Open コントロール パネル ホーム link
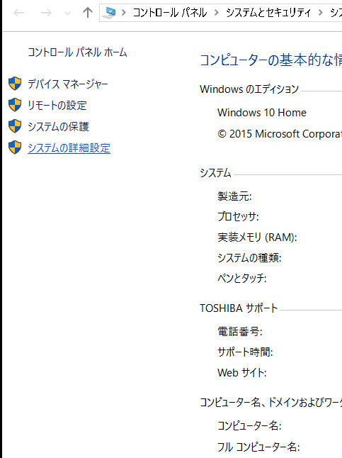Image resolution: width=342 pixels, height=458 pixels. point(77,52)
